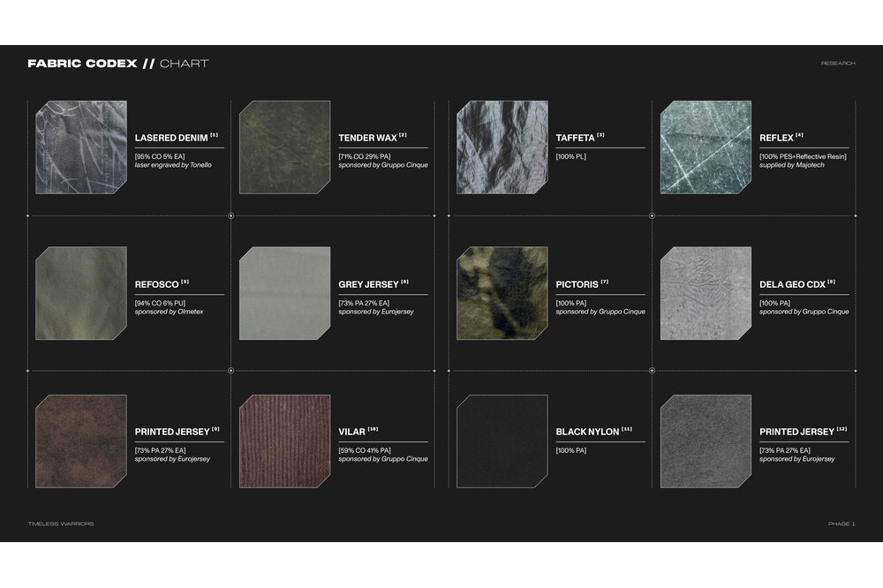Click the TIMELESS WARRIORS footer text
Viewport: 883px width, 588px height.
click(x=61, y=524)
